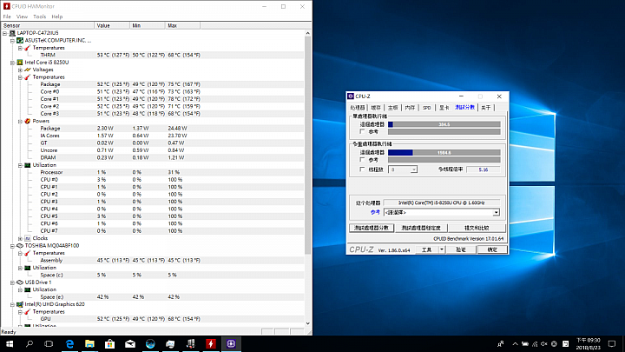Open the Windows Start menu
This screenshot has width=625, height=352.
tap(10, 343)
